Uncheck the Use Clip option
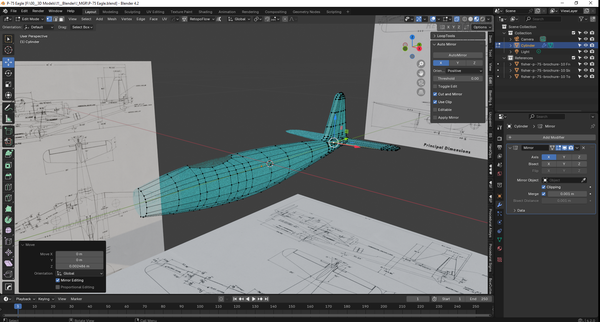The width and height of the screenshot is (600, 322). 435,102
